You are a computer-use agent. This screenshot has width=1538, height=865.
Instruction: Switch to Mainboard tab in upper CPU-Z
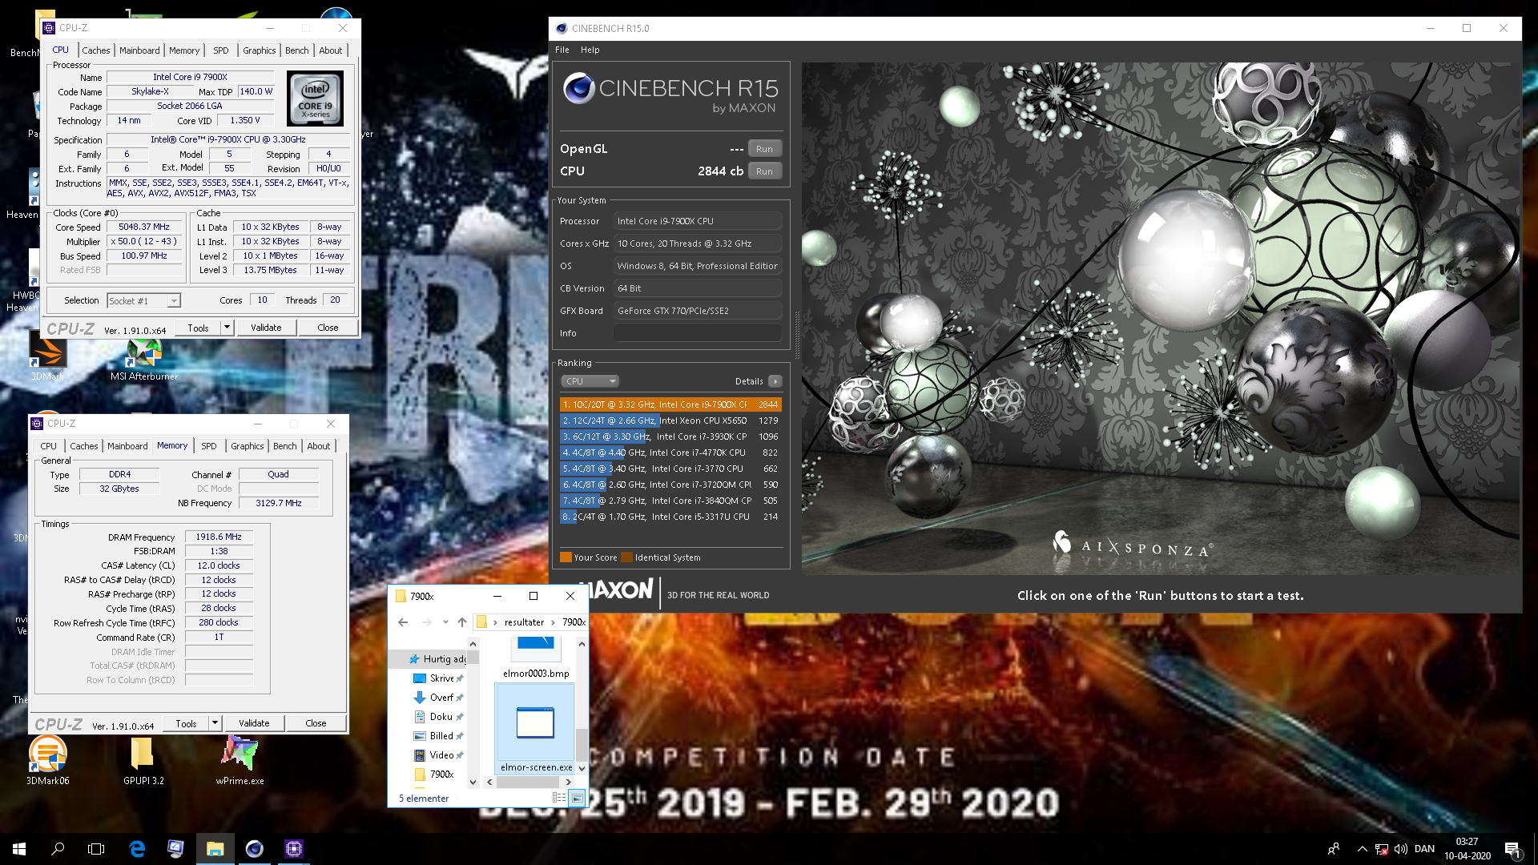tap(139, 50)
